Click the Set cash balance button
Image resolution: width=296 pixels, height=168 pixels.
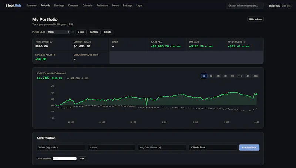pyautogui.click(x=82, y=158)
